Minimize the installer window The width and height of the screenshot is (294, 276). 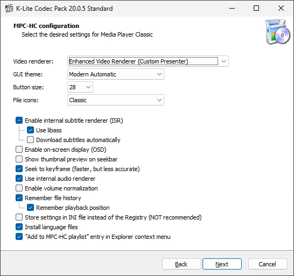tap(232, 8)
